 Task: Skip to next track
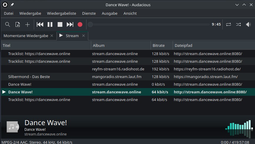point(70,25)
